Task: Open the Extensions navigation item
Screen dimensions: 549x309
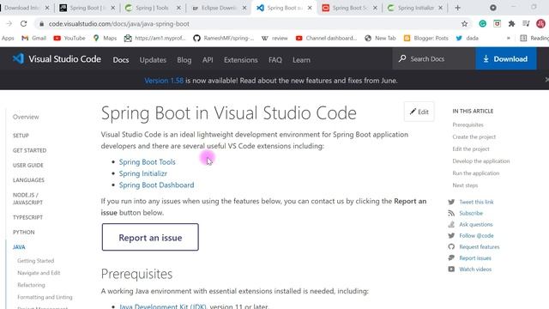Action: pyautogui.click(x=240, y=60)
